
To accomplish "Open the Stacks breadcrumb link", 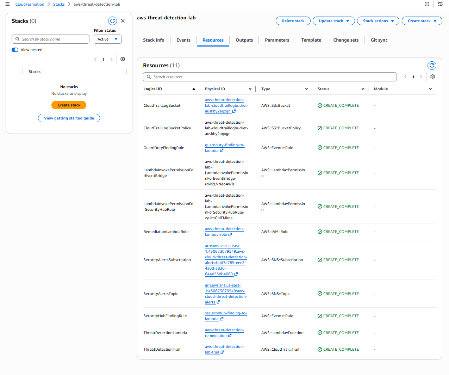I will (x=59, y=4).
